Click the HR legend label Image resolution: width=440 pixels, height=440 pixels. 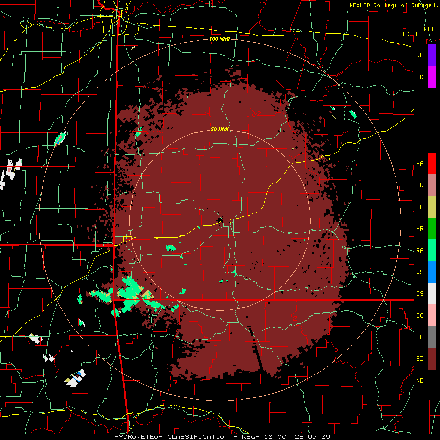pos(420,229)
